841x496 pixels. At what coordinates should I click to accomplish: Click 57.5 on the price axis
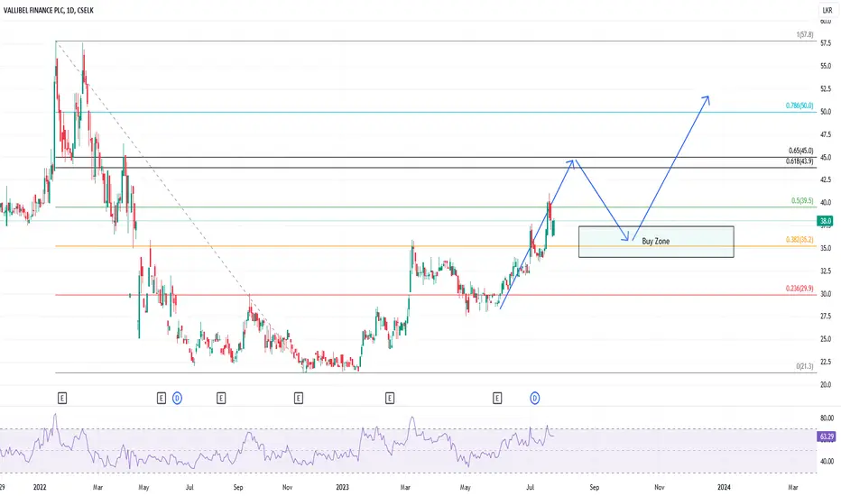[826, 43]
